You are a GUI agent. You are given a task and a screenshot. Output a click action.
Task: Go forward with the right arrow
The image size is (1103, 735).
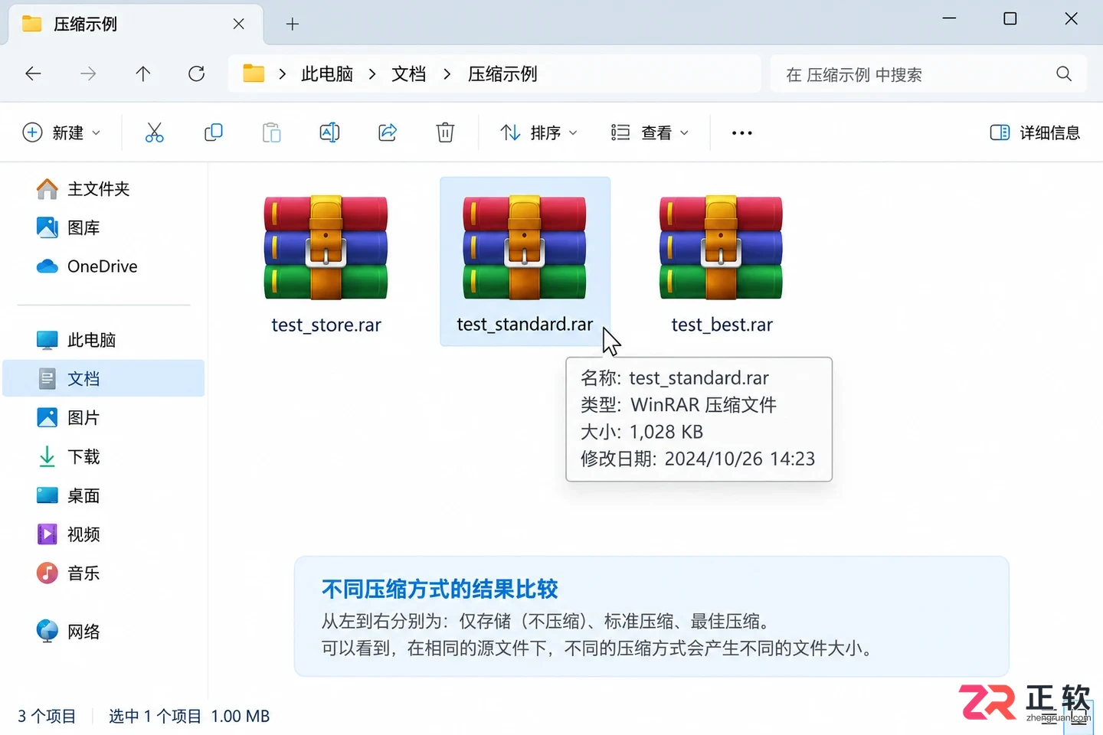coord(88,73)
